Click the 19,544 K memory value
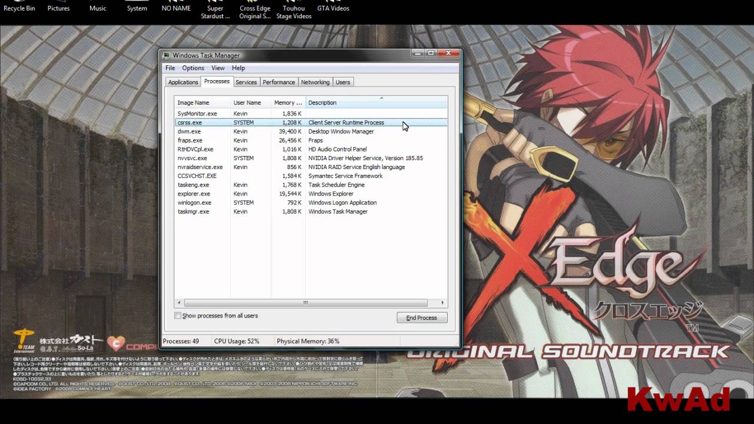 290,193
